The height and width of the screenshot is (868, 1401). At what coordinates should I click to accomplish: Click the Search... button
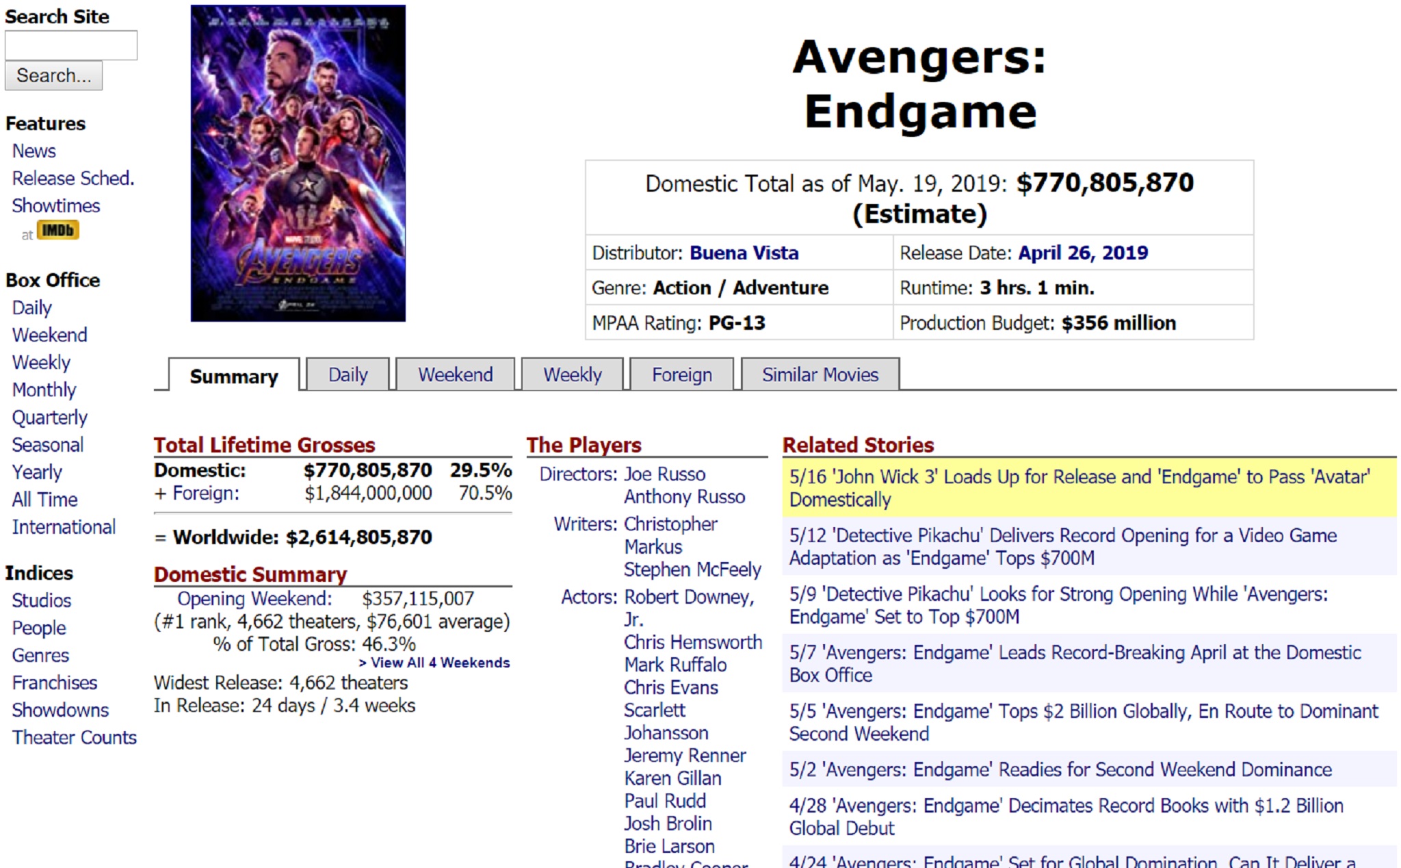point(54,75)
